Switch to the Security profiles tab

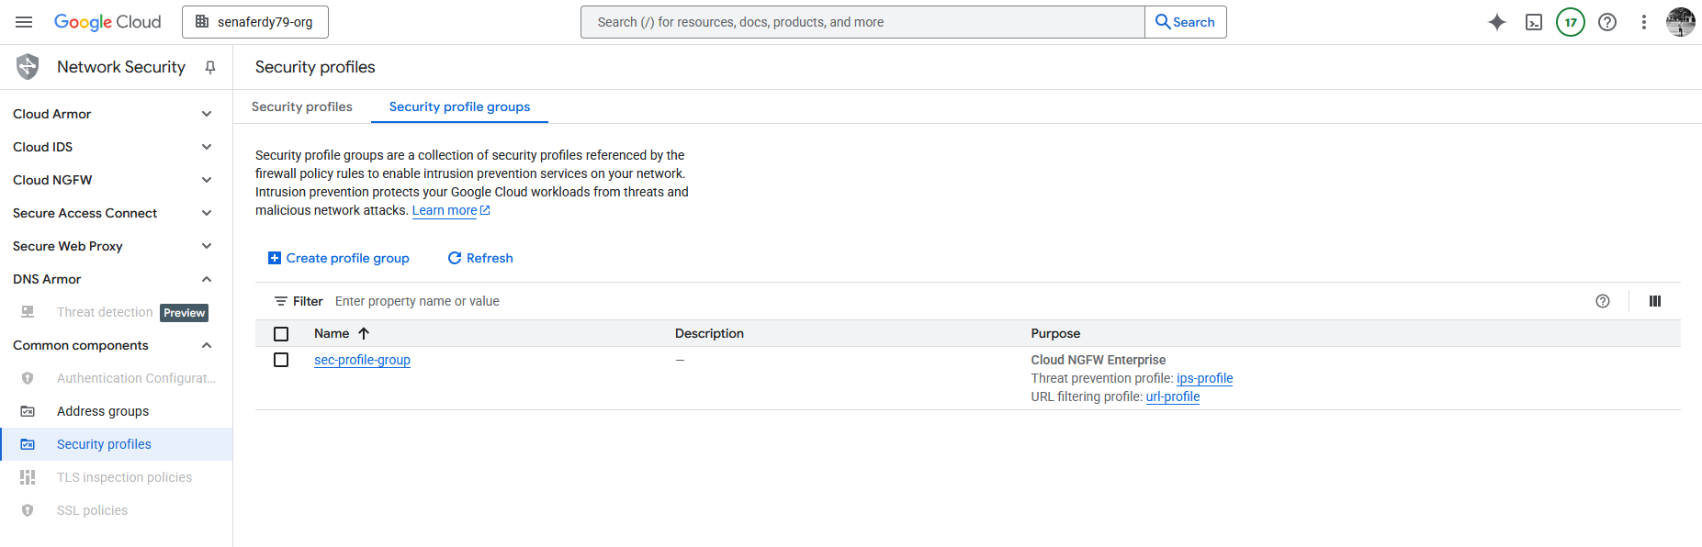(x=301, y=106)
